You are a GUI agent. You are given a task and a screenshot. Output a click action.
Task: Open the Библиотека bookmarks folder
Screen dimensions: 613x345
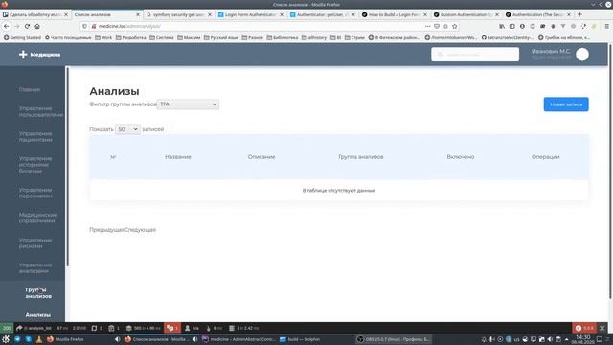283,38
